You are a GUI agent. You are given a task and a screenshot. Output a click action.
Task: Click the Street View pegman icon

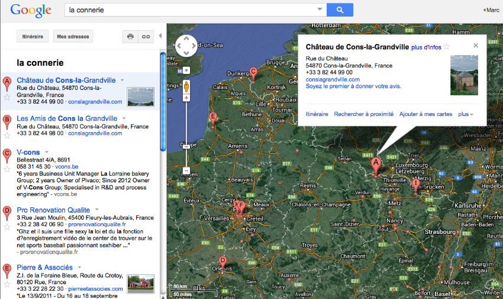pos(186,86)
